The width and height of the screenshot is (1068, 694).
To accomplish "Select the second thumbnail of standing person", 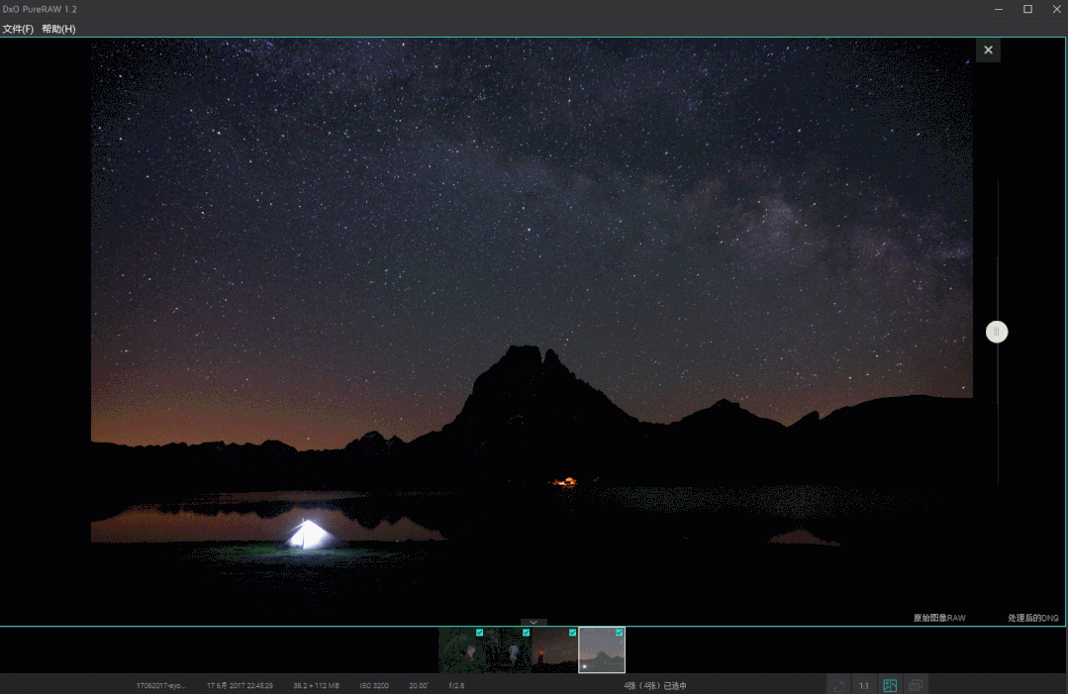I will (x=508, y=650).
